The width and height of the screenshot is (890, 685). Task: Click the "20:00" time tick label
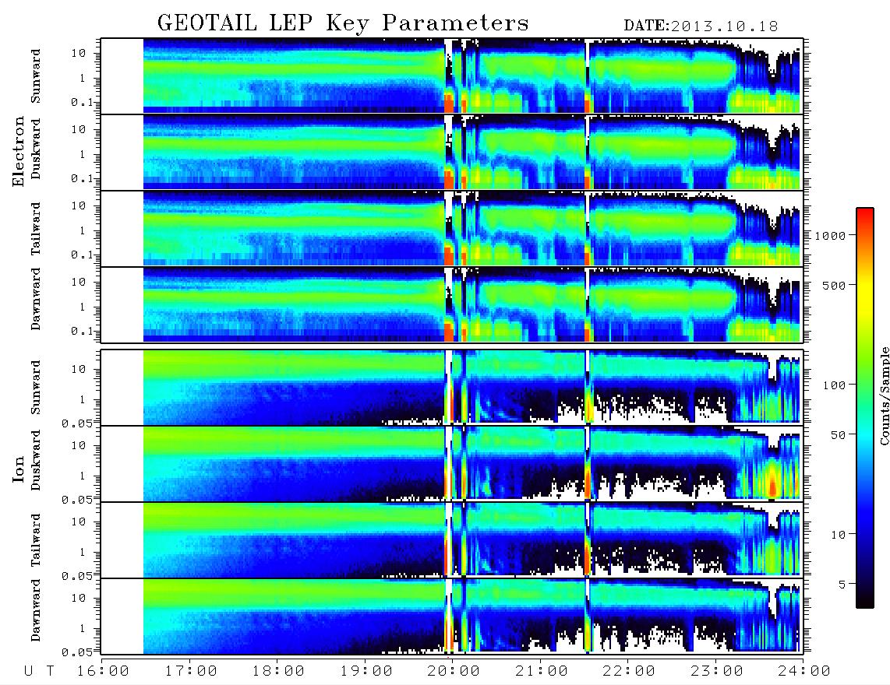(454, 672)
